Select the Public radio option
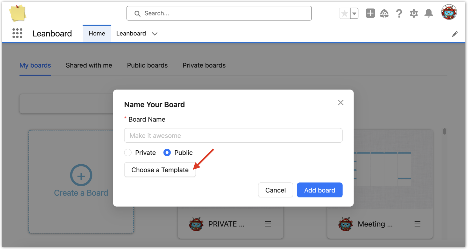The width and height of the screenshot is (468, 250). tap(167, 153)
